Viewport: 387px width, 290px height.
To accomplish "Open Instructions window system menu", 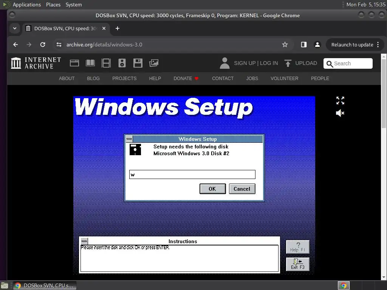I will tap(84, 241).
